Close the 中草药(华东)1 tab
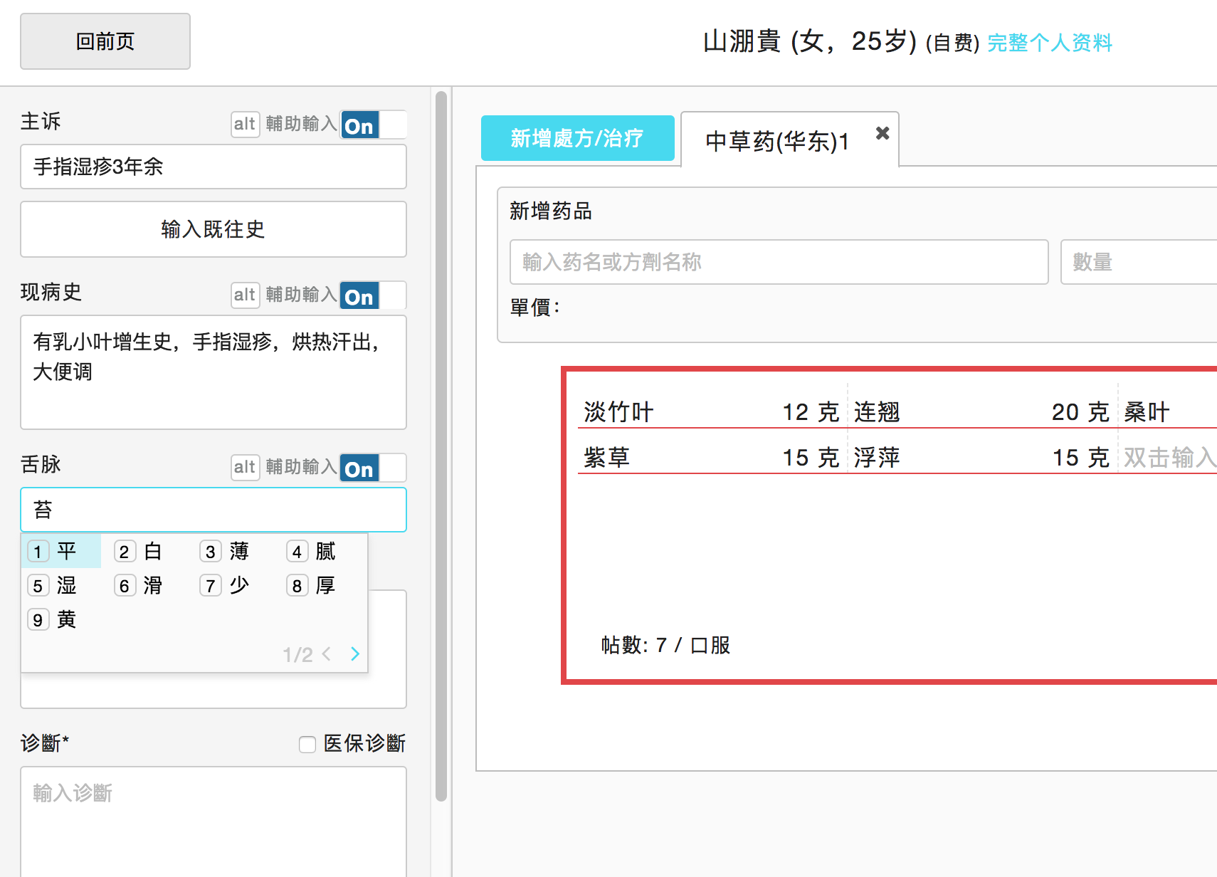The image size is (1217, 877). [882, 133]
